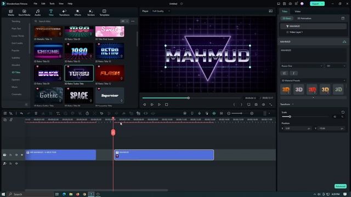Click the audio track music note icon
Image resolution: width=351 pixels, height=197 pixels.
4,164
